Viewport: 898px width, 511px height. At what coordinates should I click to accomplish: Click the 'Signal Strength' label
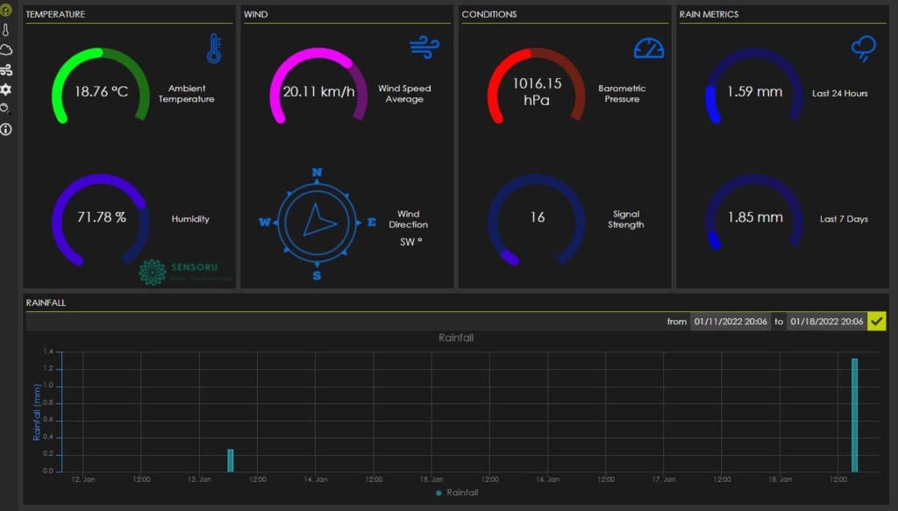(x=626, y=219)
